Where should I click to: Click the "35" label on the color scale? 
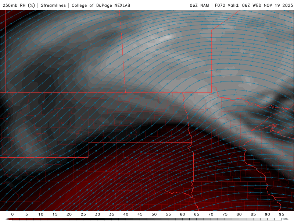pyautogui.click(x=112, y=214)
